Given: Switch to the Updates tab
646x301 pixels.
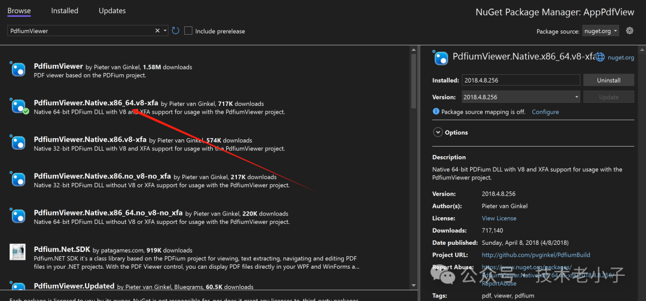Looking at the screenshot, I should [x=112, y=11].
